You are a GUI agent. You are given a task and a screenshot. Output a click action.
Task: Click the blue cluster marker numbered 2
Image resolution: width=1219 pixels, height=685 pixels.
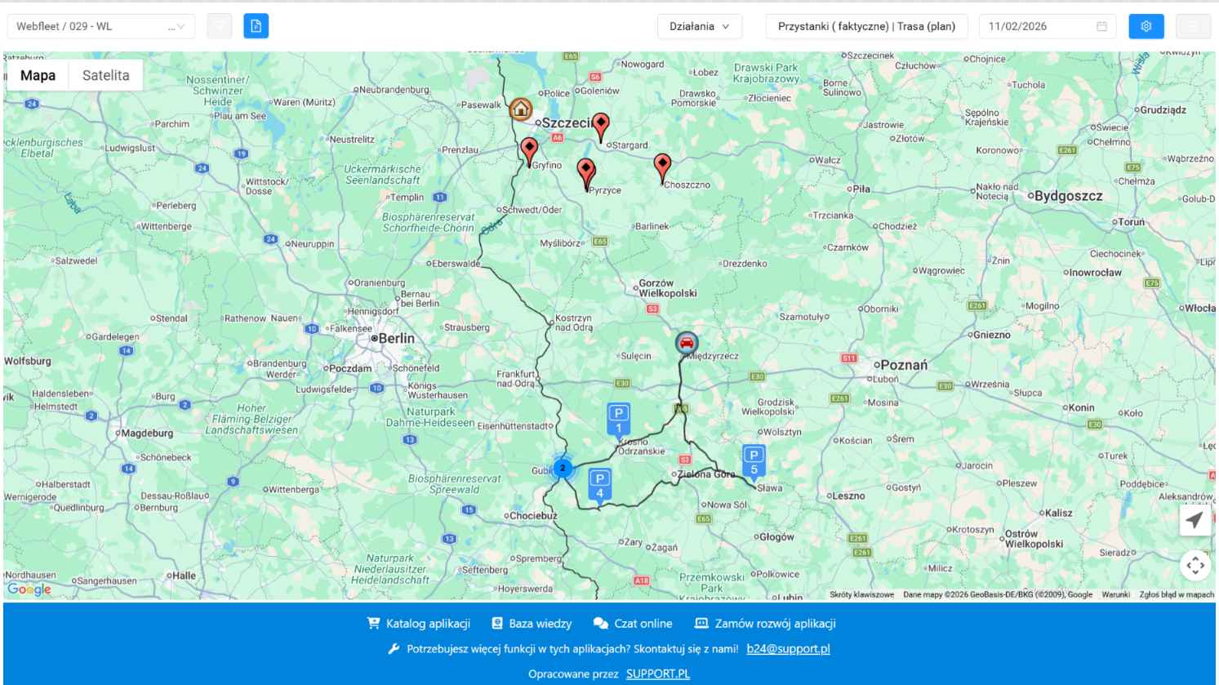click(x=563, y=468)
